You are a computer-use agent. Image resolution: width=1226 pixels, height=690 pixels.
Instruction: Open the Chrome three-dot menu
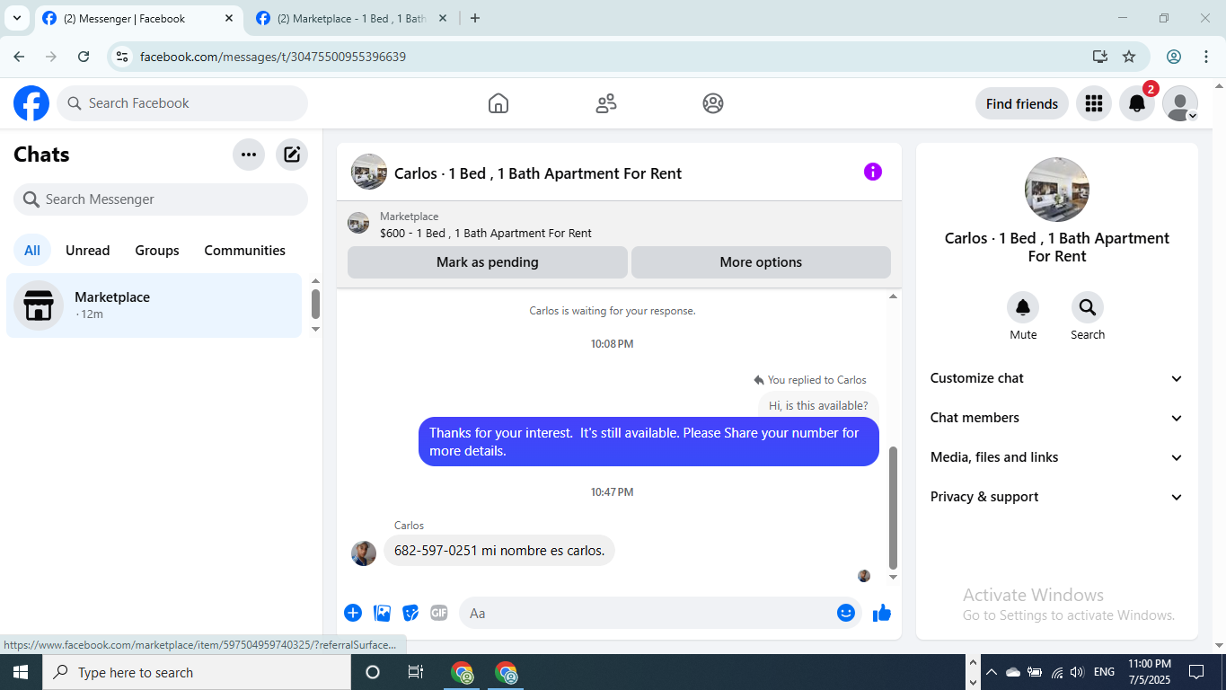tap(1206, 57)
